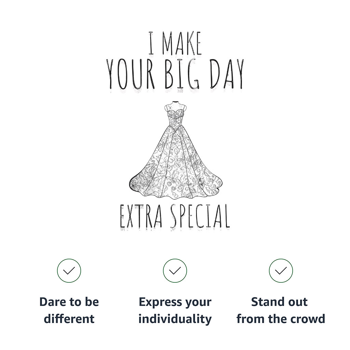Click the checkmark icon above "Dare to be different"

coord(69,271)
